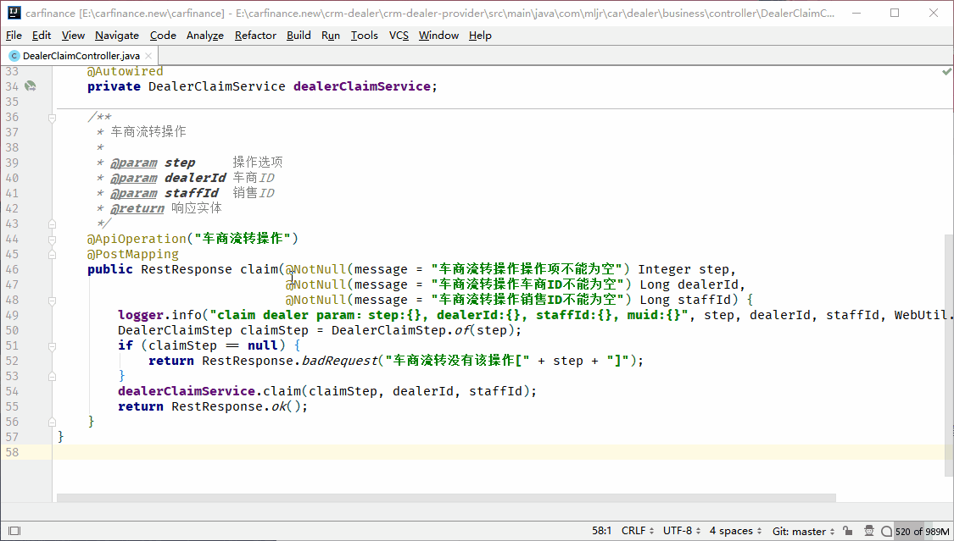Click the IntelliJ logo in the title bar

(14, 13)
